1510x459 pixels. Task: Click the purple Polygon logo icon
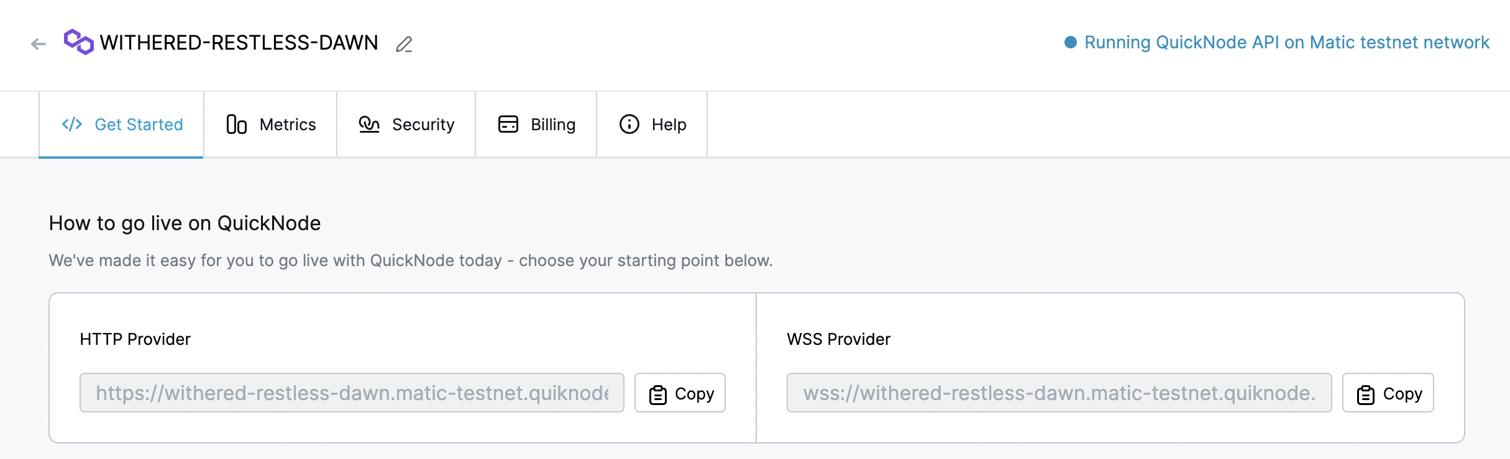(x=79, y=42)
